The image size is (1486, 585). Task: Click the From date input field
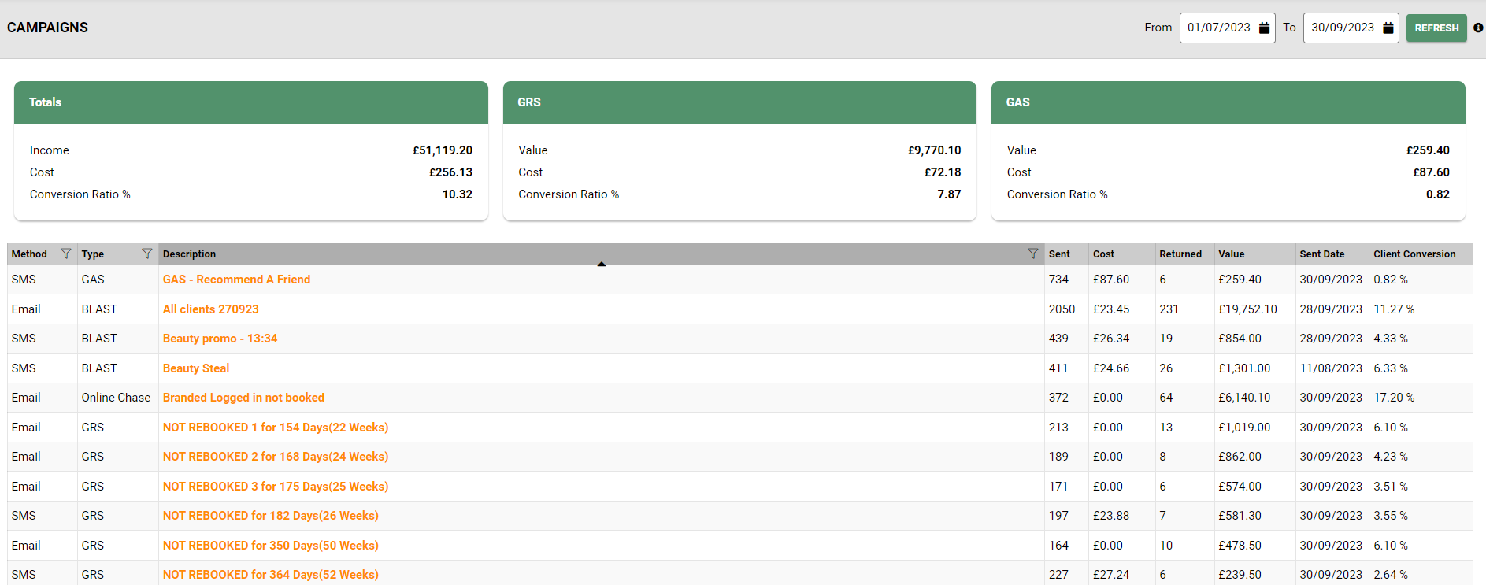coord(1218,28)
